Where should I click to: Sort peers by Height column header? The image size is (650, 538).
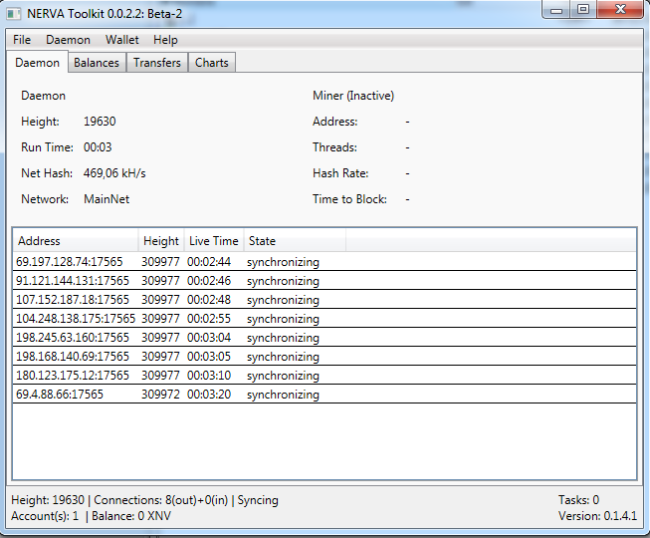coord(161,241)
